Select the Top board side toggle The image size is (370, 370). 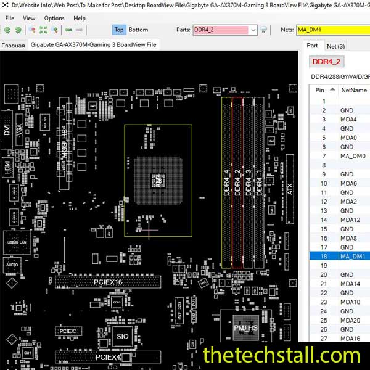pos(119,30)
